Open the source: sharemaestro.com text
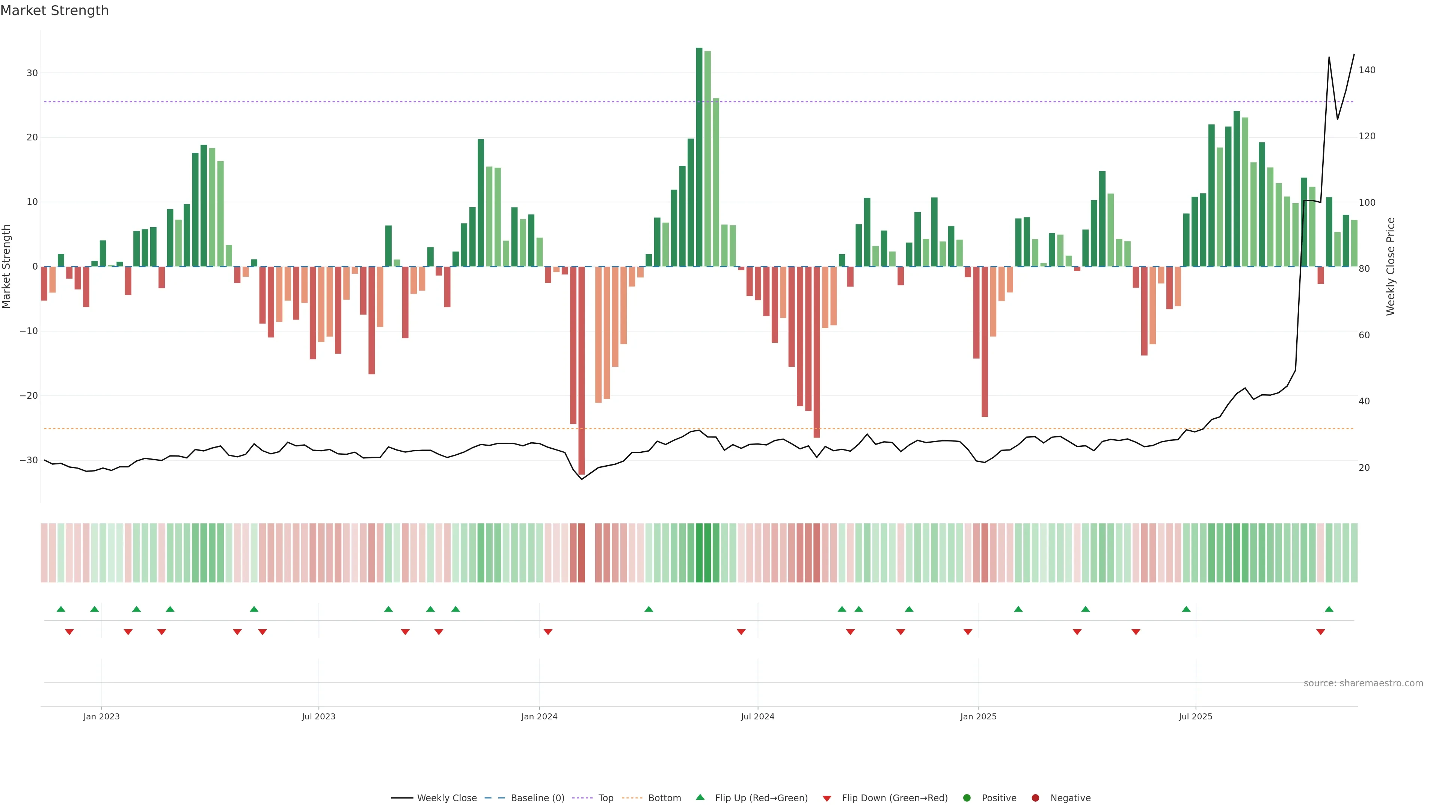1442x811 pixels. pyautogui.click(x=1363, y=683)
